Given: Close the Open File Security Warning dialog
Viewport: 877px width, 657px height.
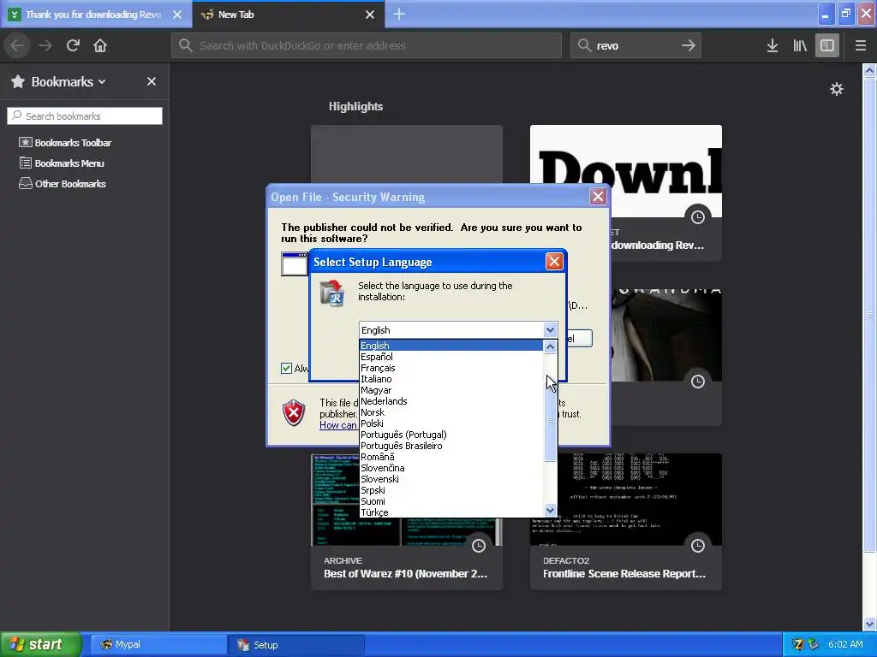Looking at the screenshot, I should click(598, 197).
